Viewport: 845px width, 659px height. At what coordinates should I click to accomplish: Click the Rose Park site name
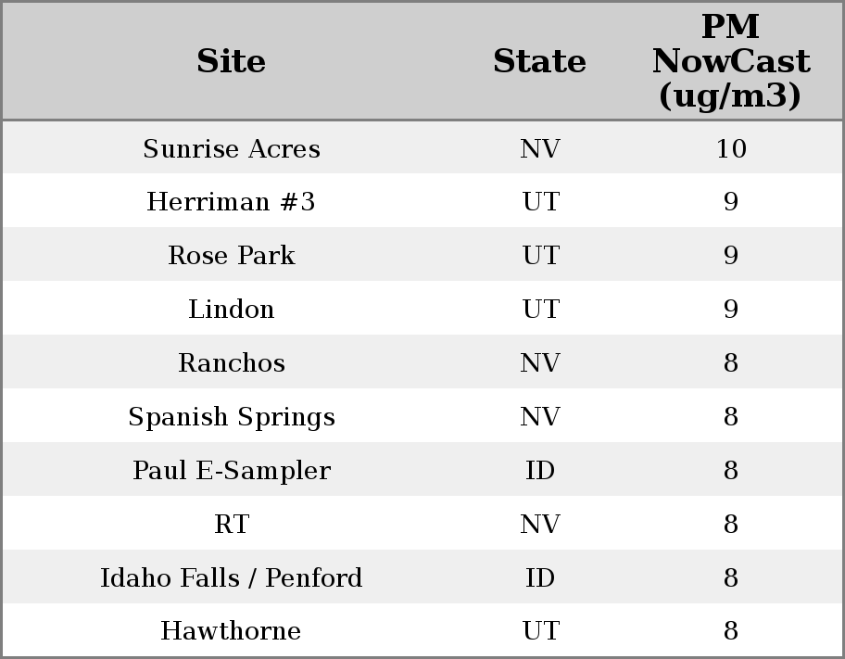[232, 256]
